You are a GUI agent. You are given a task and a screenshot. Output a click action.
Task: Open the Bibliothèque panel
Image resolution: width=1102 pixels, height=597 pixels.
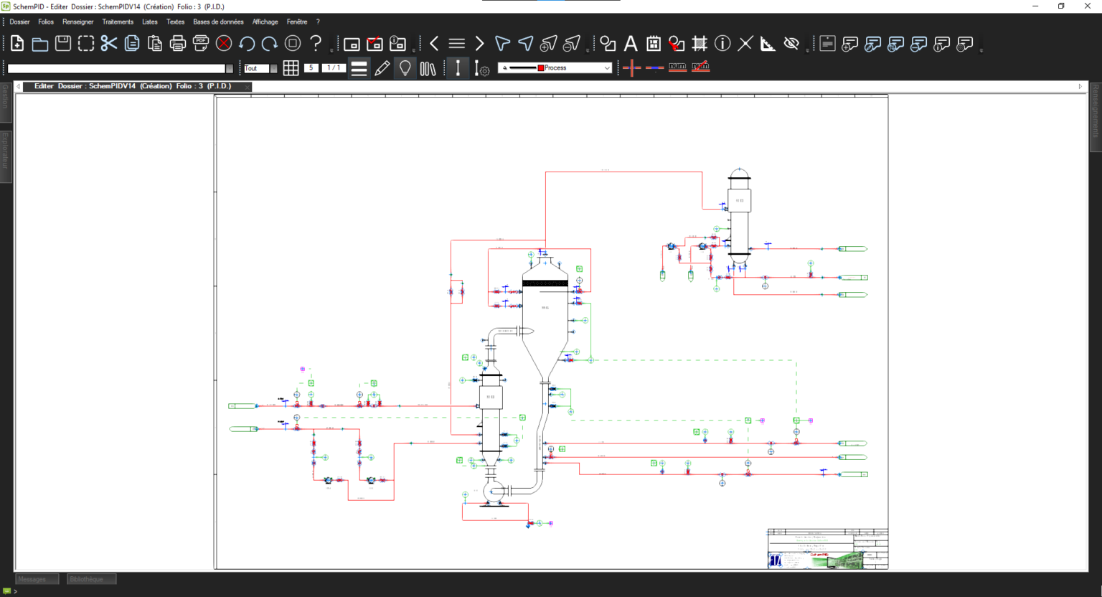[91, 578]
